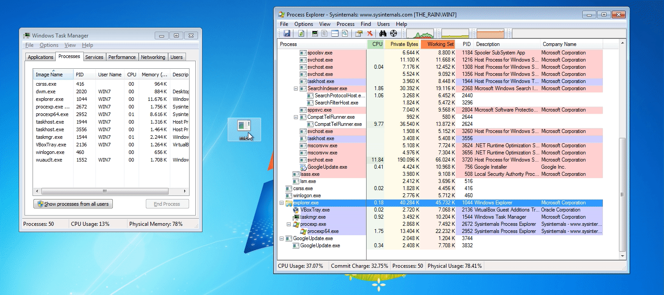Open the View menu in Task Manager
Image resolution: width=664 pixels, height=295 pixels.
click(x=70, y=45)
